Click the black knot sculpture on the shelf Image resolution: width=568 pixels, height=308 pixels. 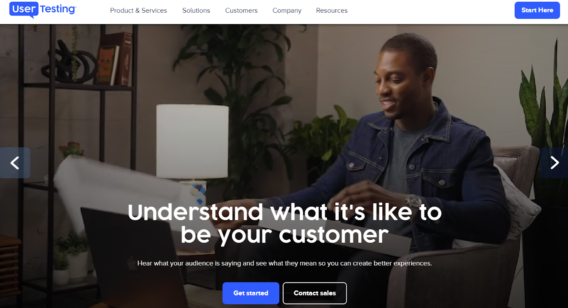coord(69,62)
